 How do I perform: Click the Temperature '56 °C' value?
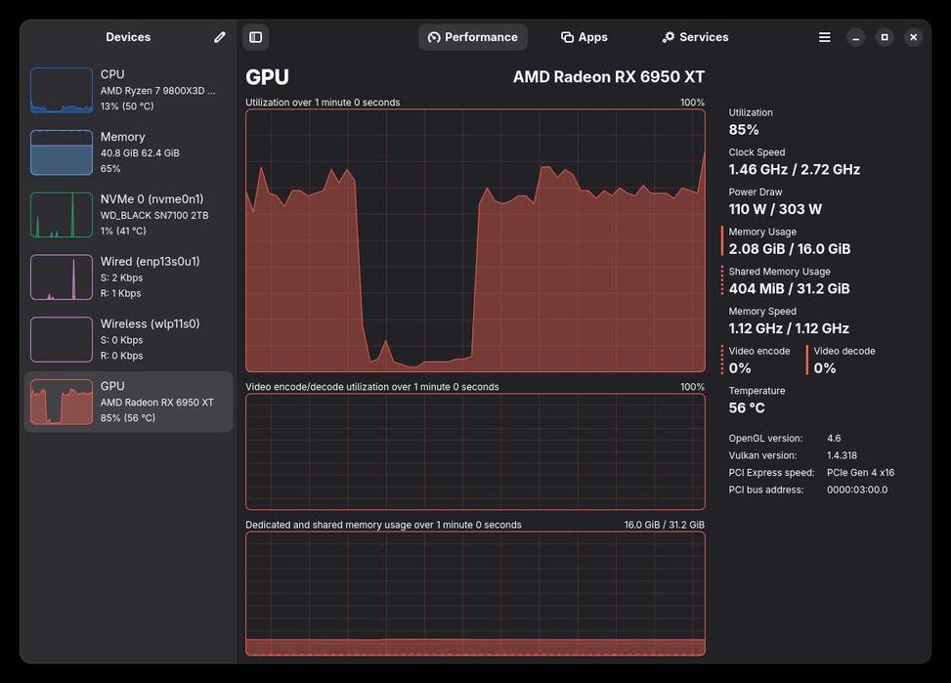point(747,407)
